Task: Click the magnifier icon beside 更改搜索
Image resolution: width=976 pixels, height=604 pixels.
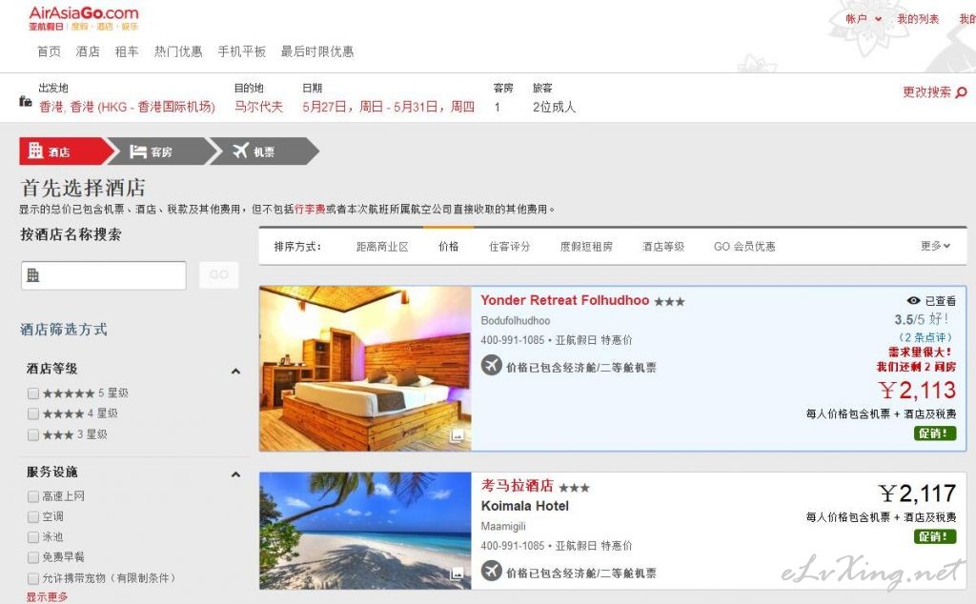Action: [x=961, y=92]
